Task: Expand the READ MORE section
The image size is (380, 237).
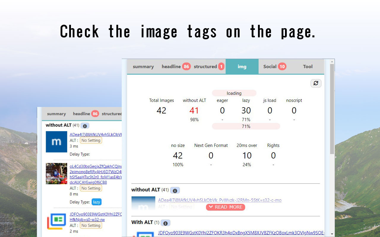Action: 226,207
